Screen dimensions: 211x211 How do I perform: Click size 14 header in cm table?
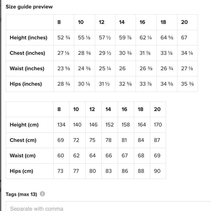(x=108, y=109)
